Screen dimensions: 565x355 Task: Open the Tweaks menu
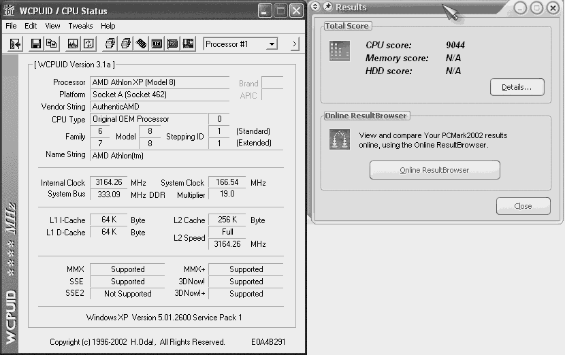pyautogui.click(x=80, y=26)
